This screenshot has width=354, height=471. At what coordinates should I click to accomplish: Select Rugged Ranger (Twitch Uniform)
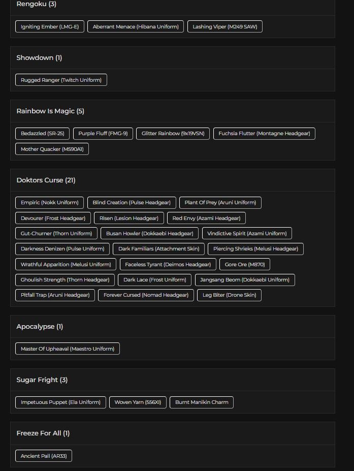[61, 80]
